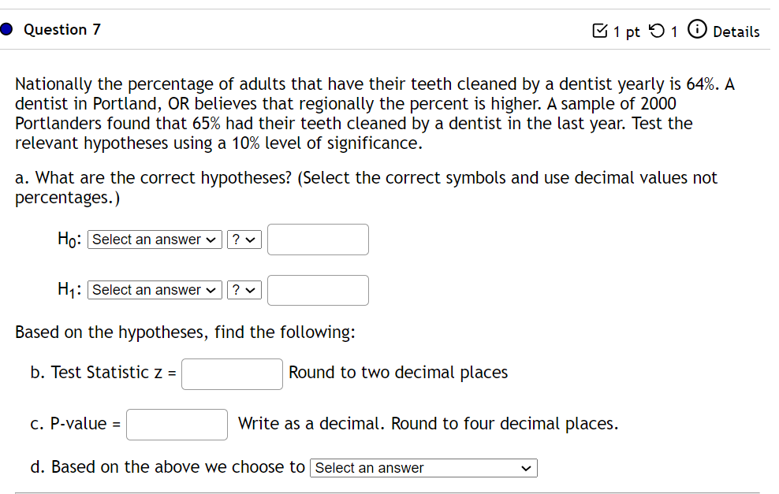Click the '1 pt' points label
The width and height of the screenshot is (779, 494).
pos(627,32)
